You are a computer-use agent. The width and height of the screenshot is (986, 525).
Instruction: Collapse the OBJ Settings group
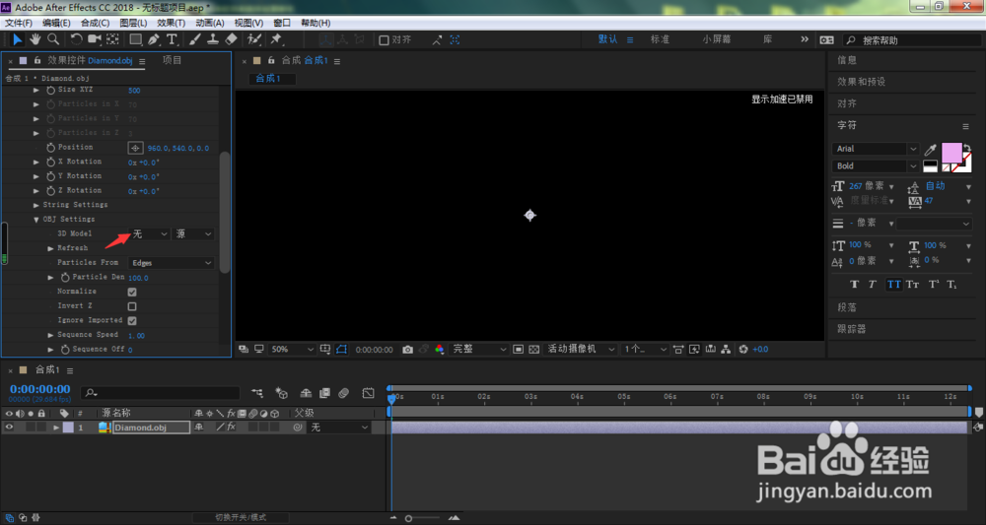coord(35,220)
